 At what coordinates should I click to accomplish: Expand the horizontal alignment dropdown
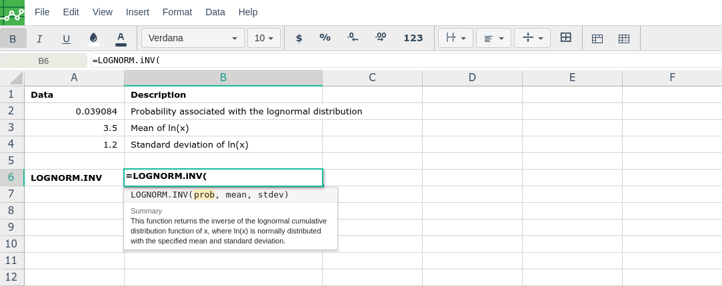pos(493,38)
